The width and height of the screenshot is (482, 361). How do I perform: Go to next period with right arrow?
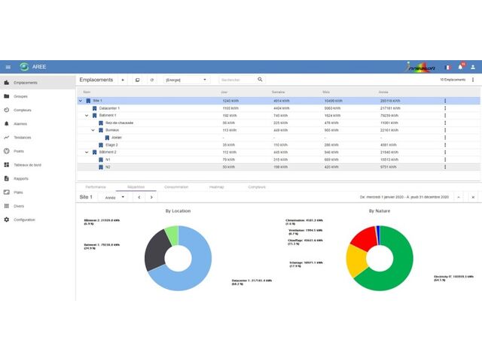(151, 197)
